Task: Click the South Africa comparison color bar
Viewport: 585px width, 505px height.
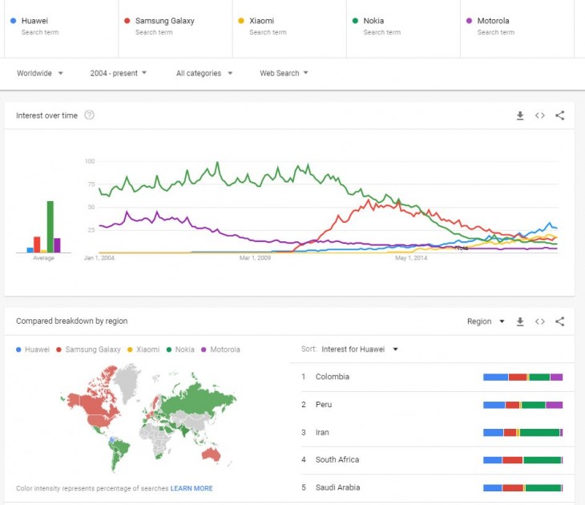Action: coord(522,460)
